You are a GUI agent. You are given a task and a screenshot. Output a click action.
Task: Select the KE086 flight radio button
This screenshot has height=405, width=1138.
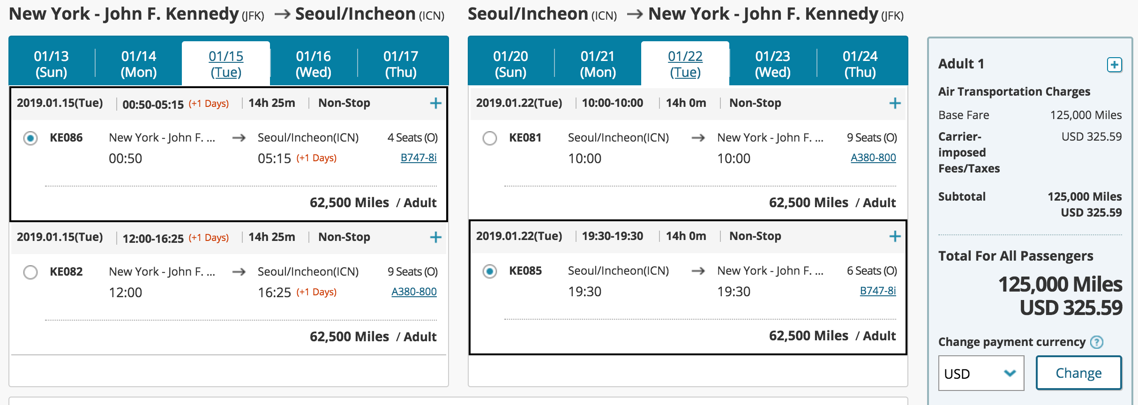(30, 138)
